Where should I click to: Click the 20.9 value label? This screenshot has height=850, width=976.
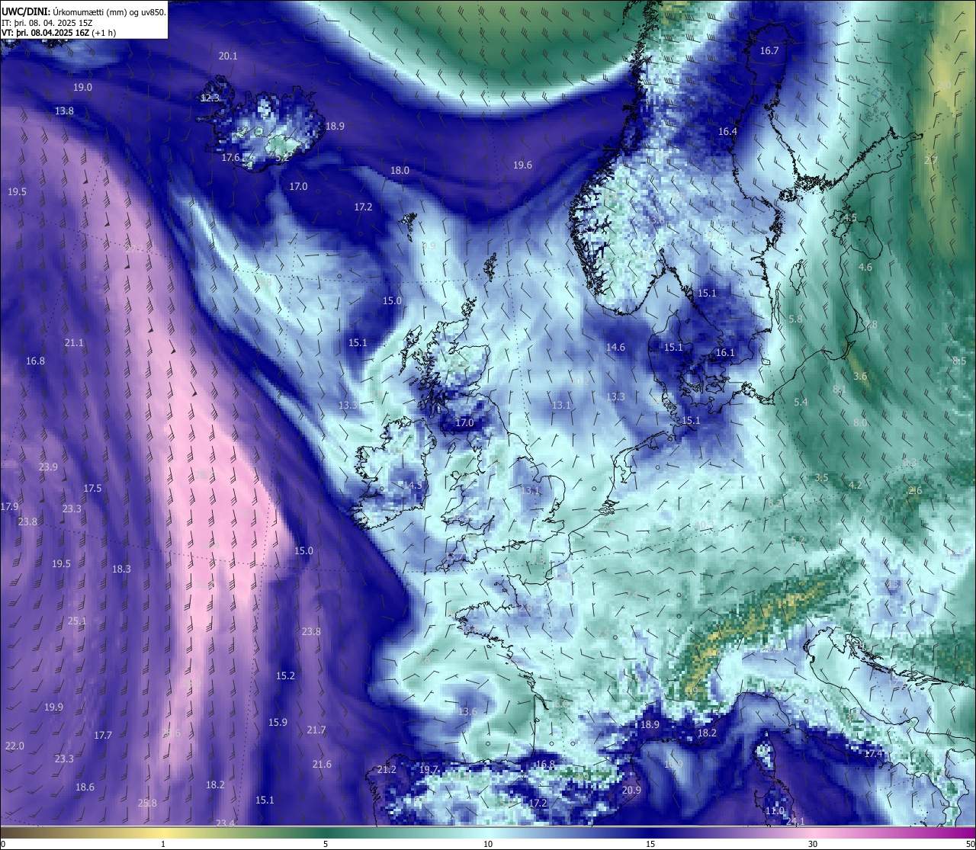pos(631,791)
